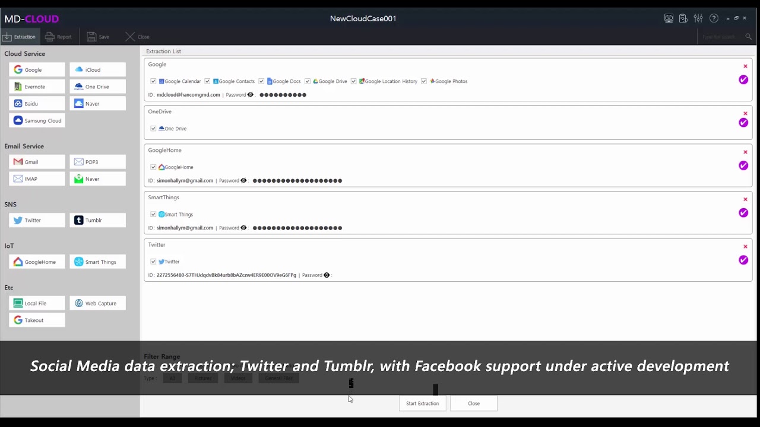Add IMAP email service

coord(37,179)
